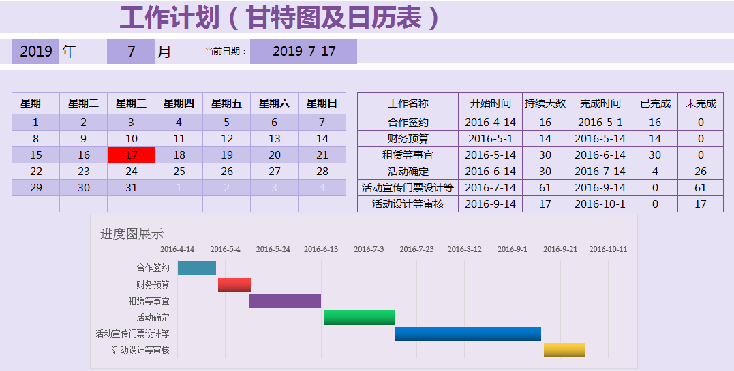Select calendar day 14

[x=322, y=138]
